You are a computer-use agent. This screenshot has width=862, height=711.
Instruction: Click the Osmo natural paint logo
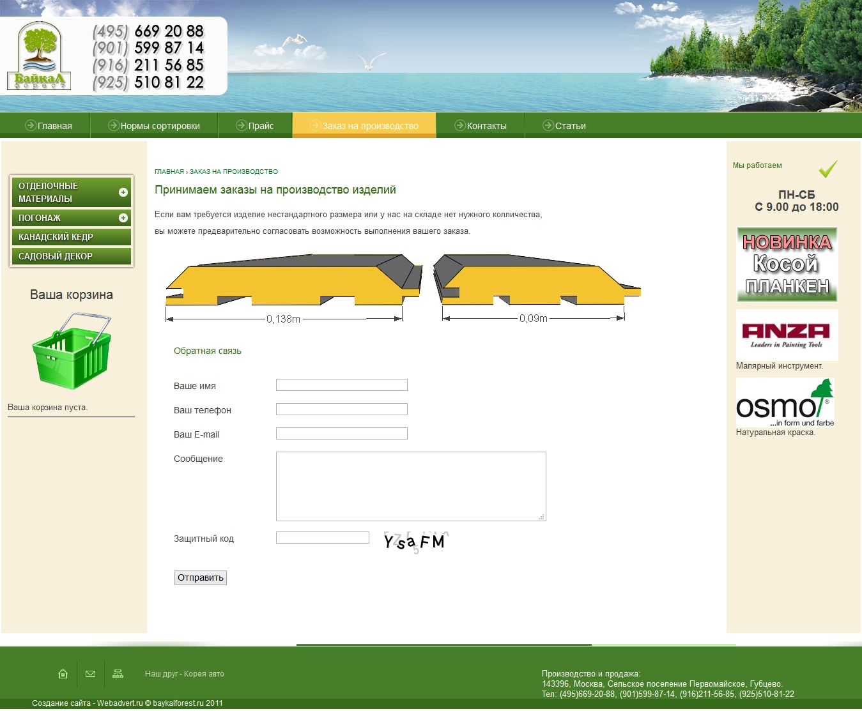click(x=785, y=402)
